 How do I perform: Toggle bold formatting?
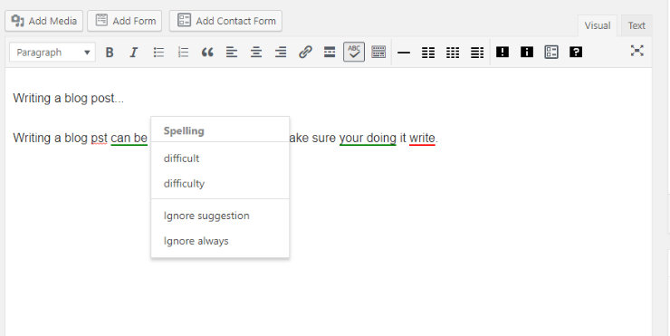110,53
